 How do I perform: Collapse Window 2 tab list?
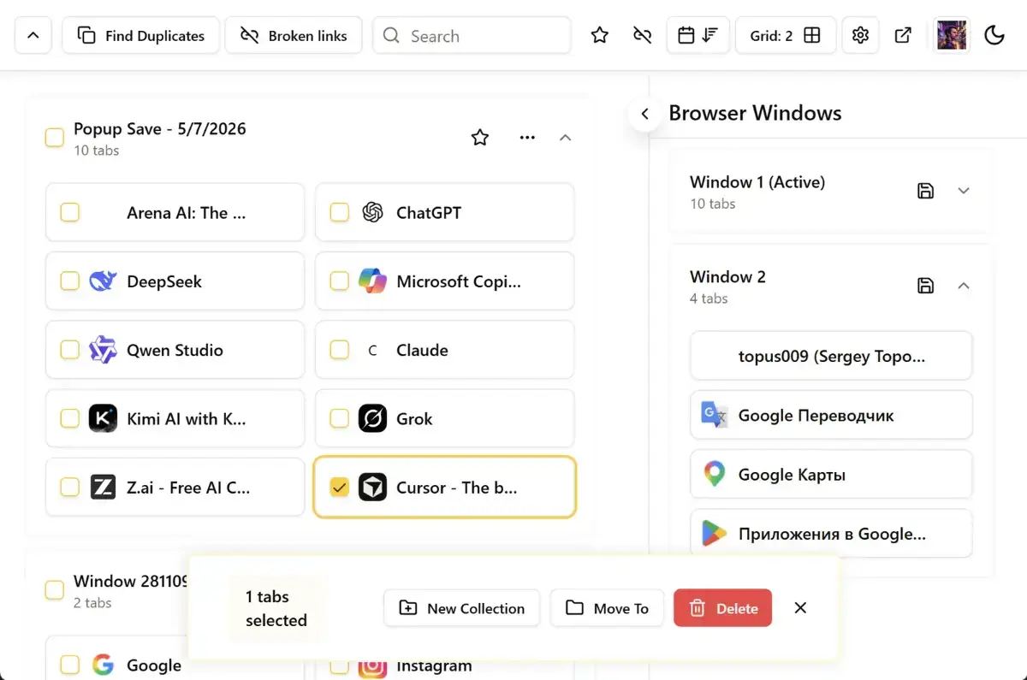pyautogui.click(x=964, y=286)
